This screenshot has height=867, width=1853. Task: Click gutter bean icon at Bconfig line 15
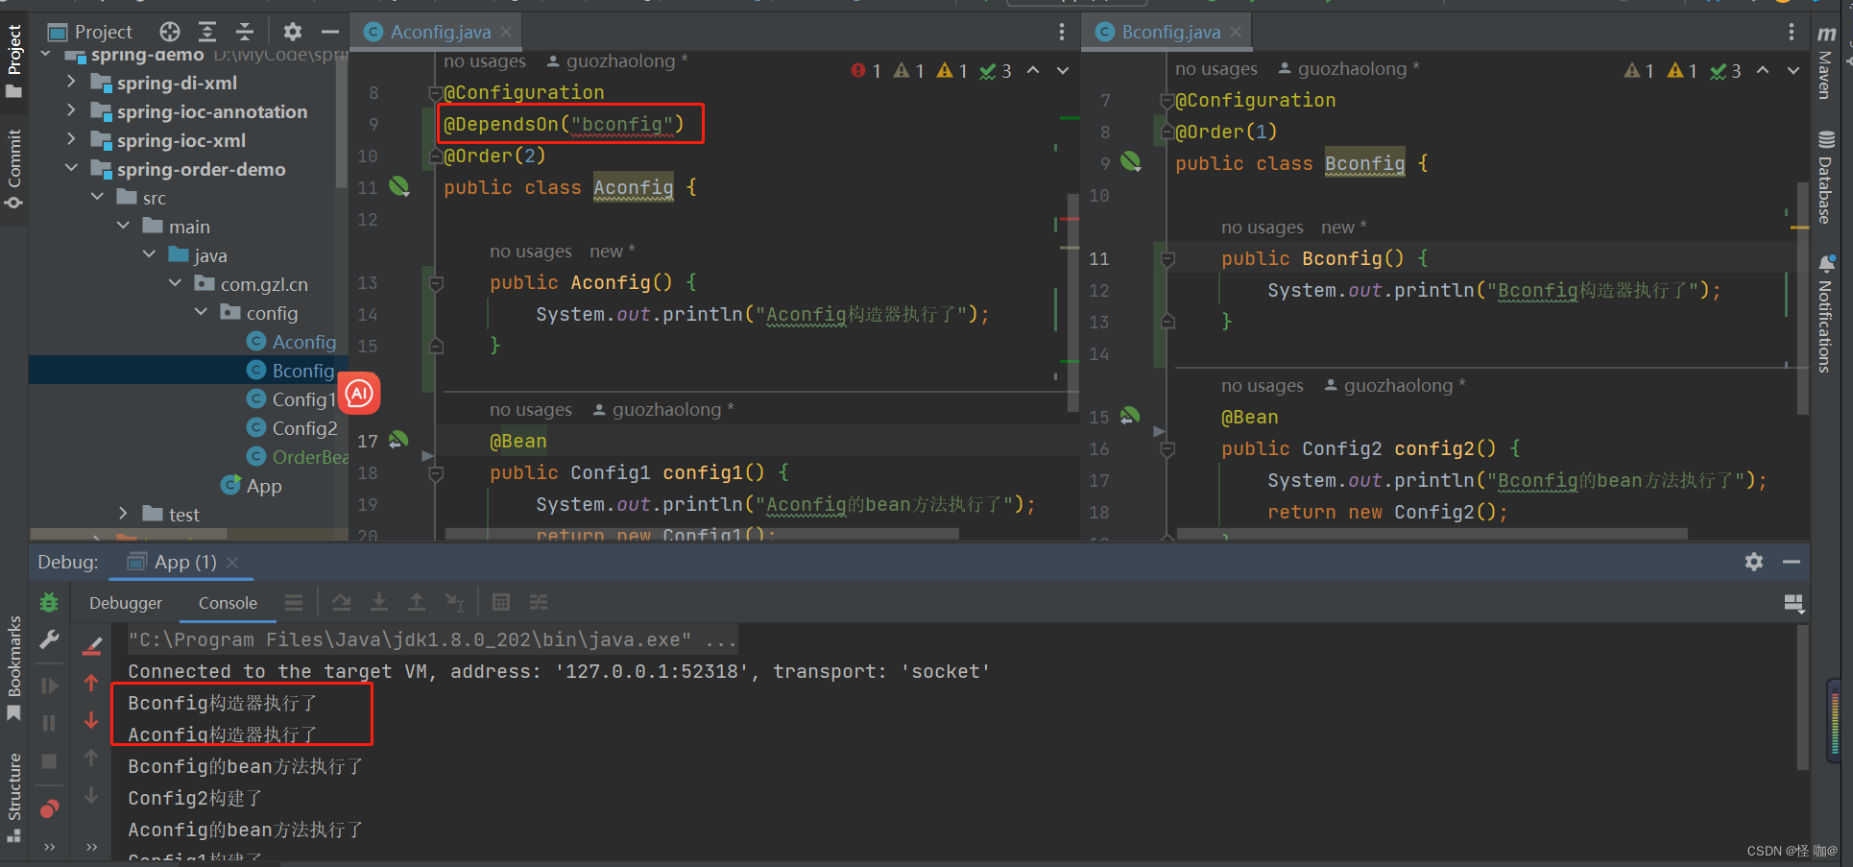[1130, 416]
